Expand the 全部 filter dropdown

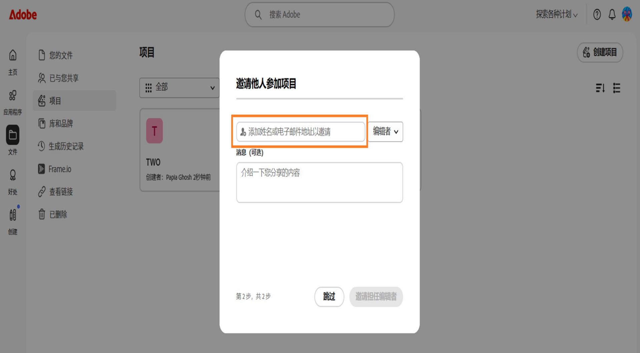pos(179,88)
